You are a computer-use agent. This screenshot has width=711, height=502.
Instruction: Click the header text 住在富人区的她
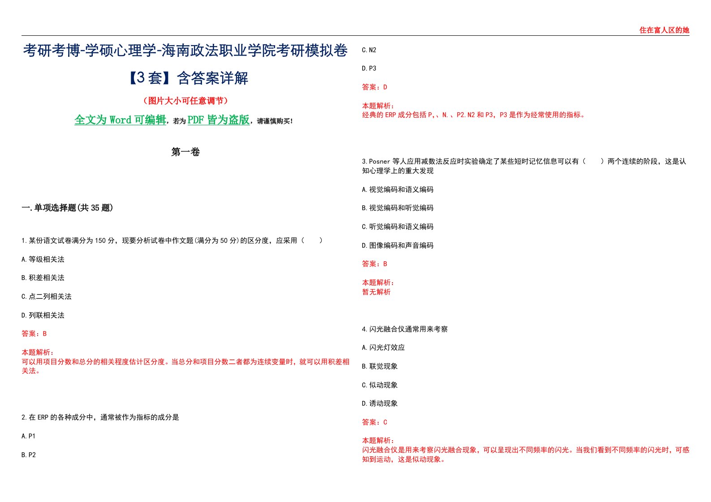click(x=664, y=30)
